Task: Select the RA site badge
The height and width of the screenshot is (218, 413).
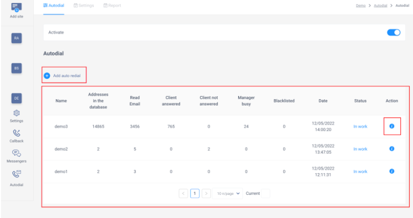Action: click(x=16, y=38)
